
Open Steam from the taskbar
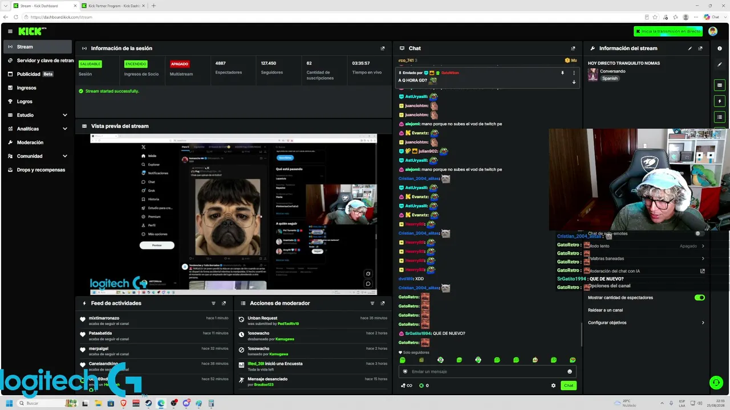(148, 403)
